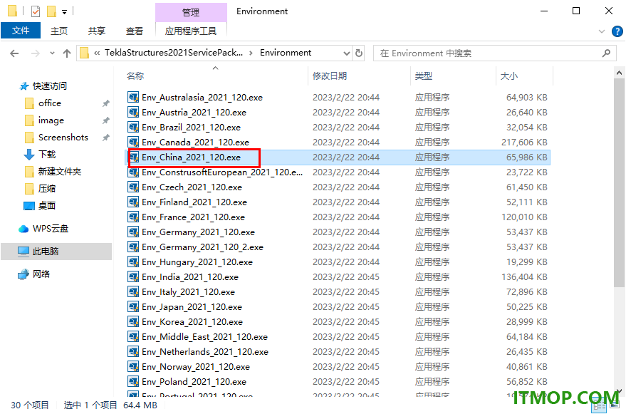Viewport: 626px width, 414px height.
Task: Open 快速访问 in navigation pane
Action: tap(50, 86)
